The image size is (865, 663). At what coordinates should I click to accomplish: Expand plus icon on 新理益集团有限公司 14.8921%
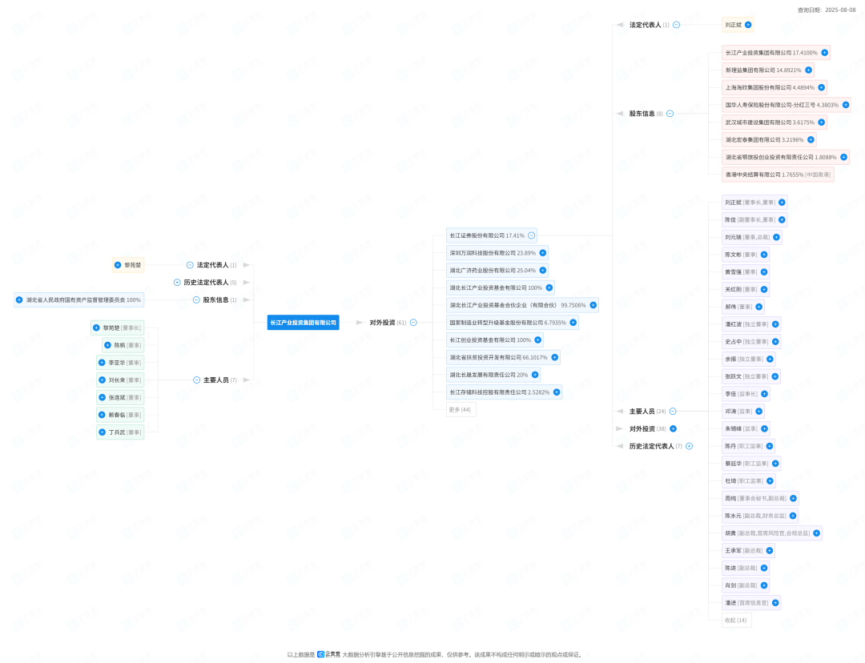808,70
